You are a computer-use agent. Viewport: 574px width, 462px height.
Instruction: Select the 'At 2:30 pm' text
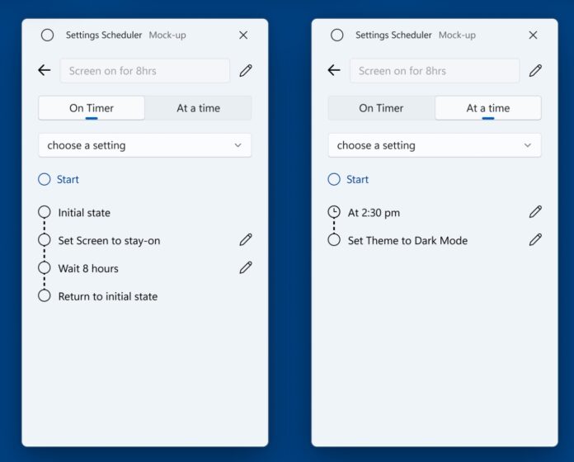(x=374, y=213)
